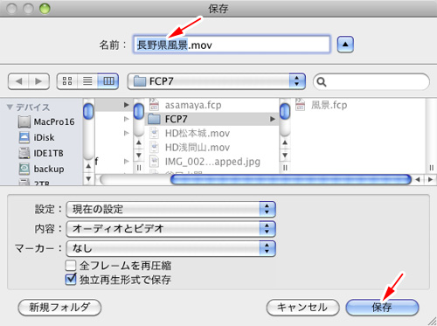
Task: Click the FCP7 row disclosure arrow
Action: (x=273, y=119)
